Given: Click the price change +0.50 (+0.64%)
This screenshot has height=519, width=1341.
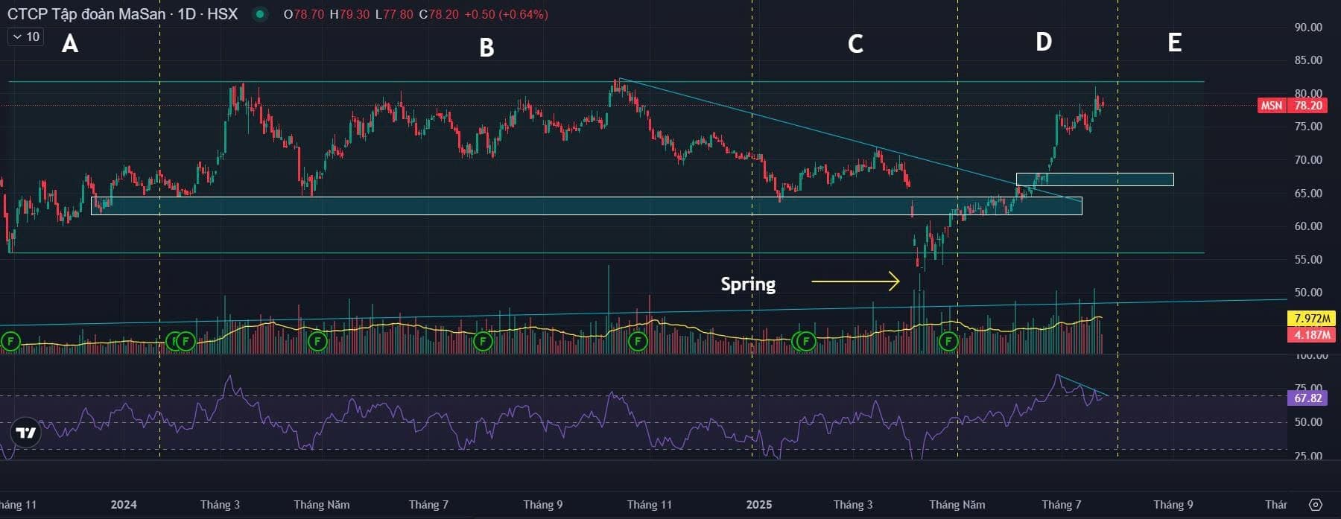Looking at the screenshot, I should [x=506, y=14].
